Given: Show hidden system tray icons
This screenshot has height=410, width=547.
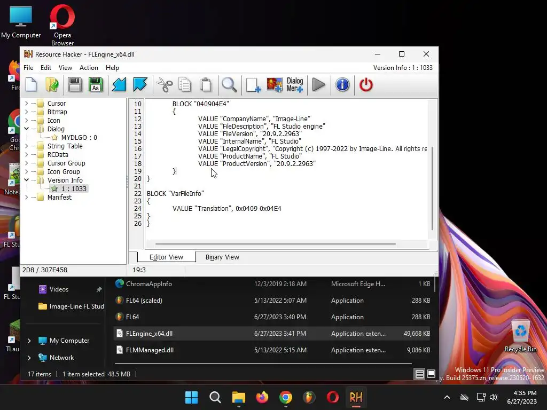Looking at the screenshot, I should (x=447, y=397).
